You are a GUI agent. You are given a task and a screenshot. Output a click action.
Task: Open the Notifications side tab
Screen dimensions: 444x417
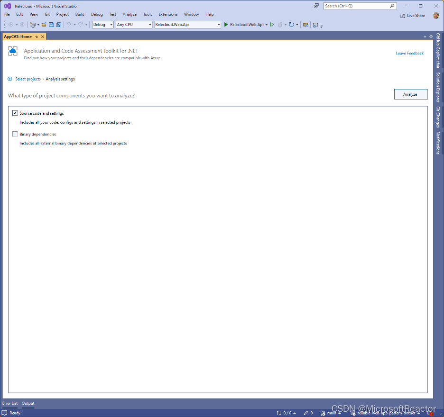[438, 143]
